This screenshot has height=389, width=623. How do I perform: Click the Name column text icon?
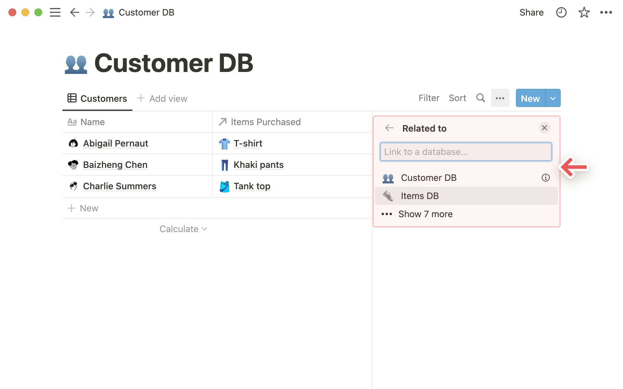(72, 122)
